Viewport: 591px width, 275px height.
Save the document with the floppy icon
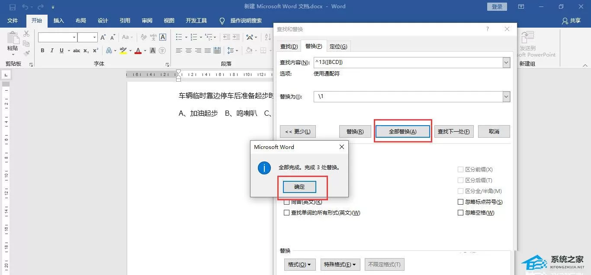coord(12,7)
